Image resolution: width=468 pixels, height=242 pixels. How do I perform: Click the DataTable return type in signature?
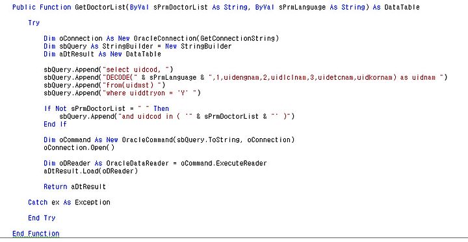pyautogui.click(x=402, y=7)
